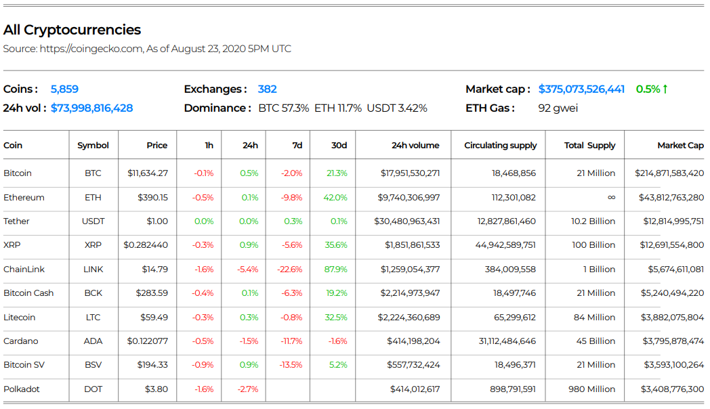
Task: Select the Polkadot coin name
Action: 21,389
